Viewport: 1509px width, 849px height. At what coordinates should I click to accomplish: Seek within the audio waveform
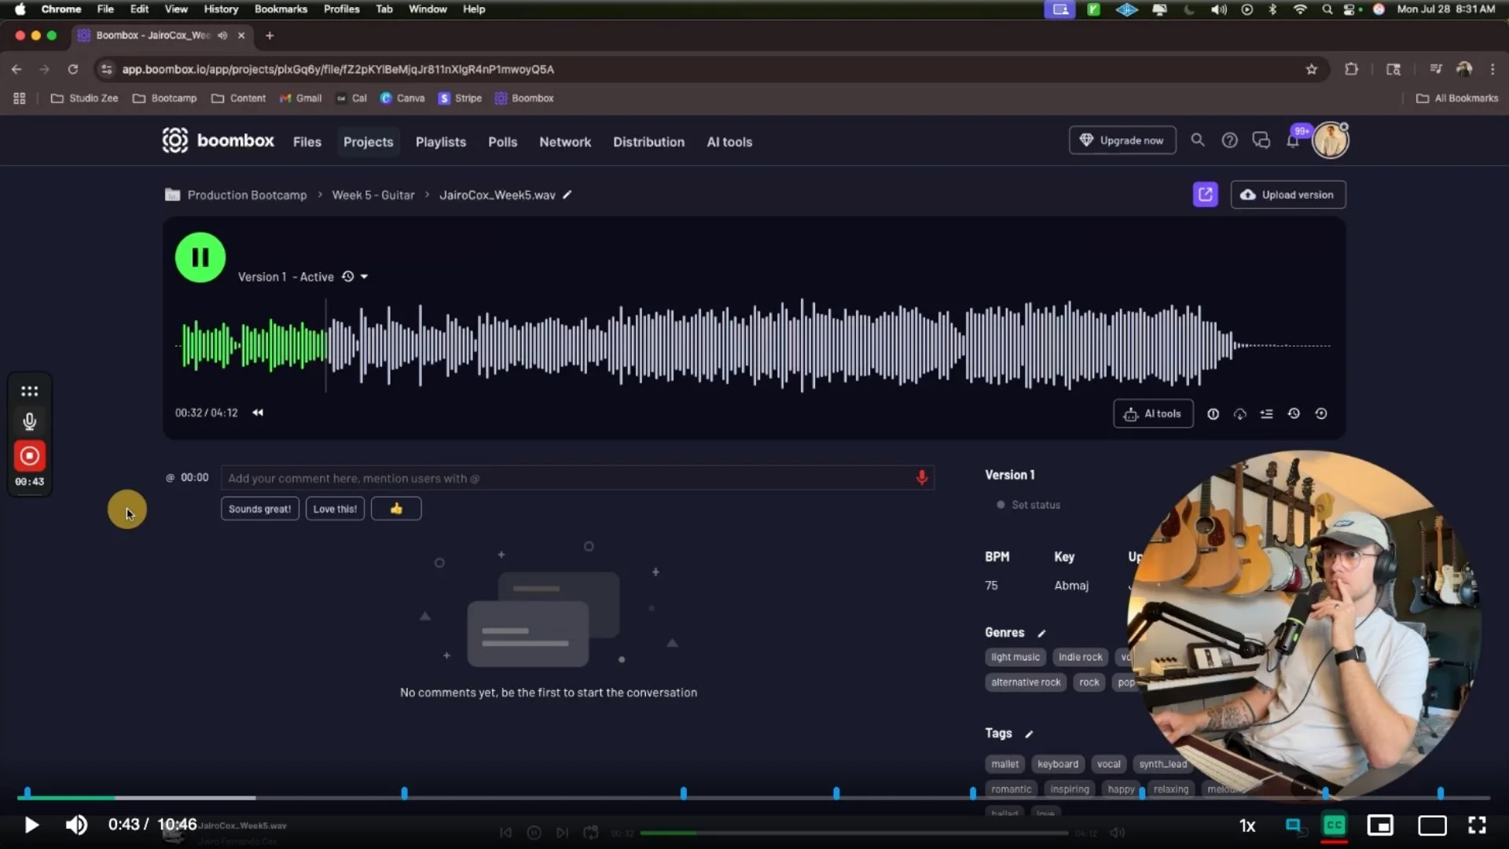coord(754,345)
